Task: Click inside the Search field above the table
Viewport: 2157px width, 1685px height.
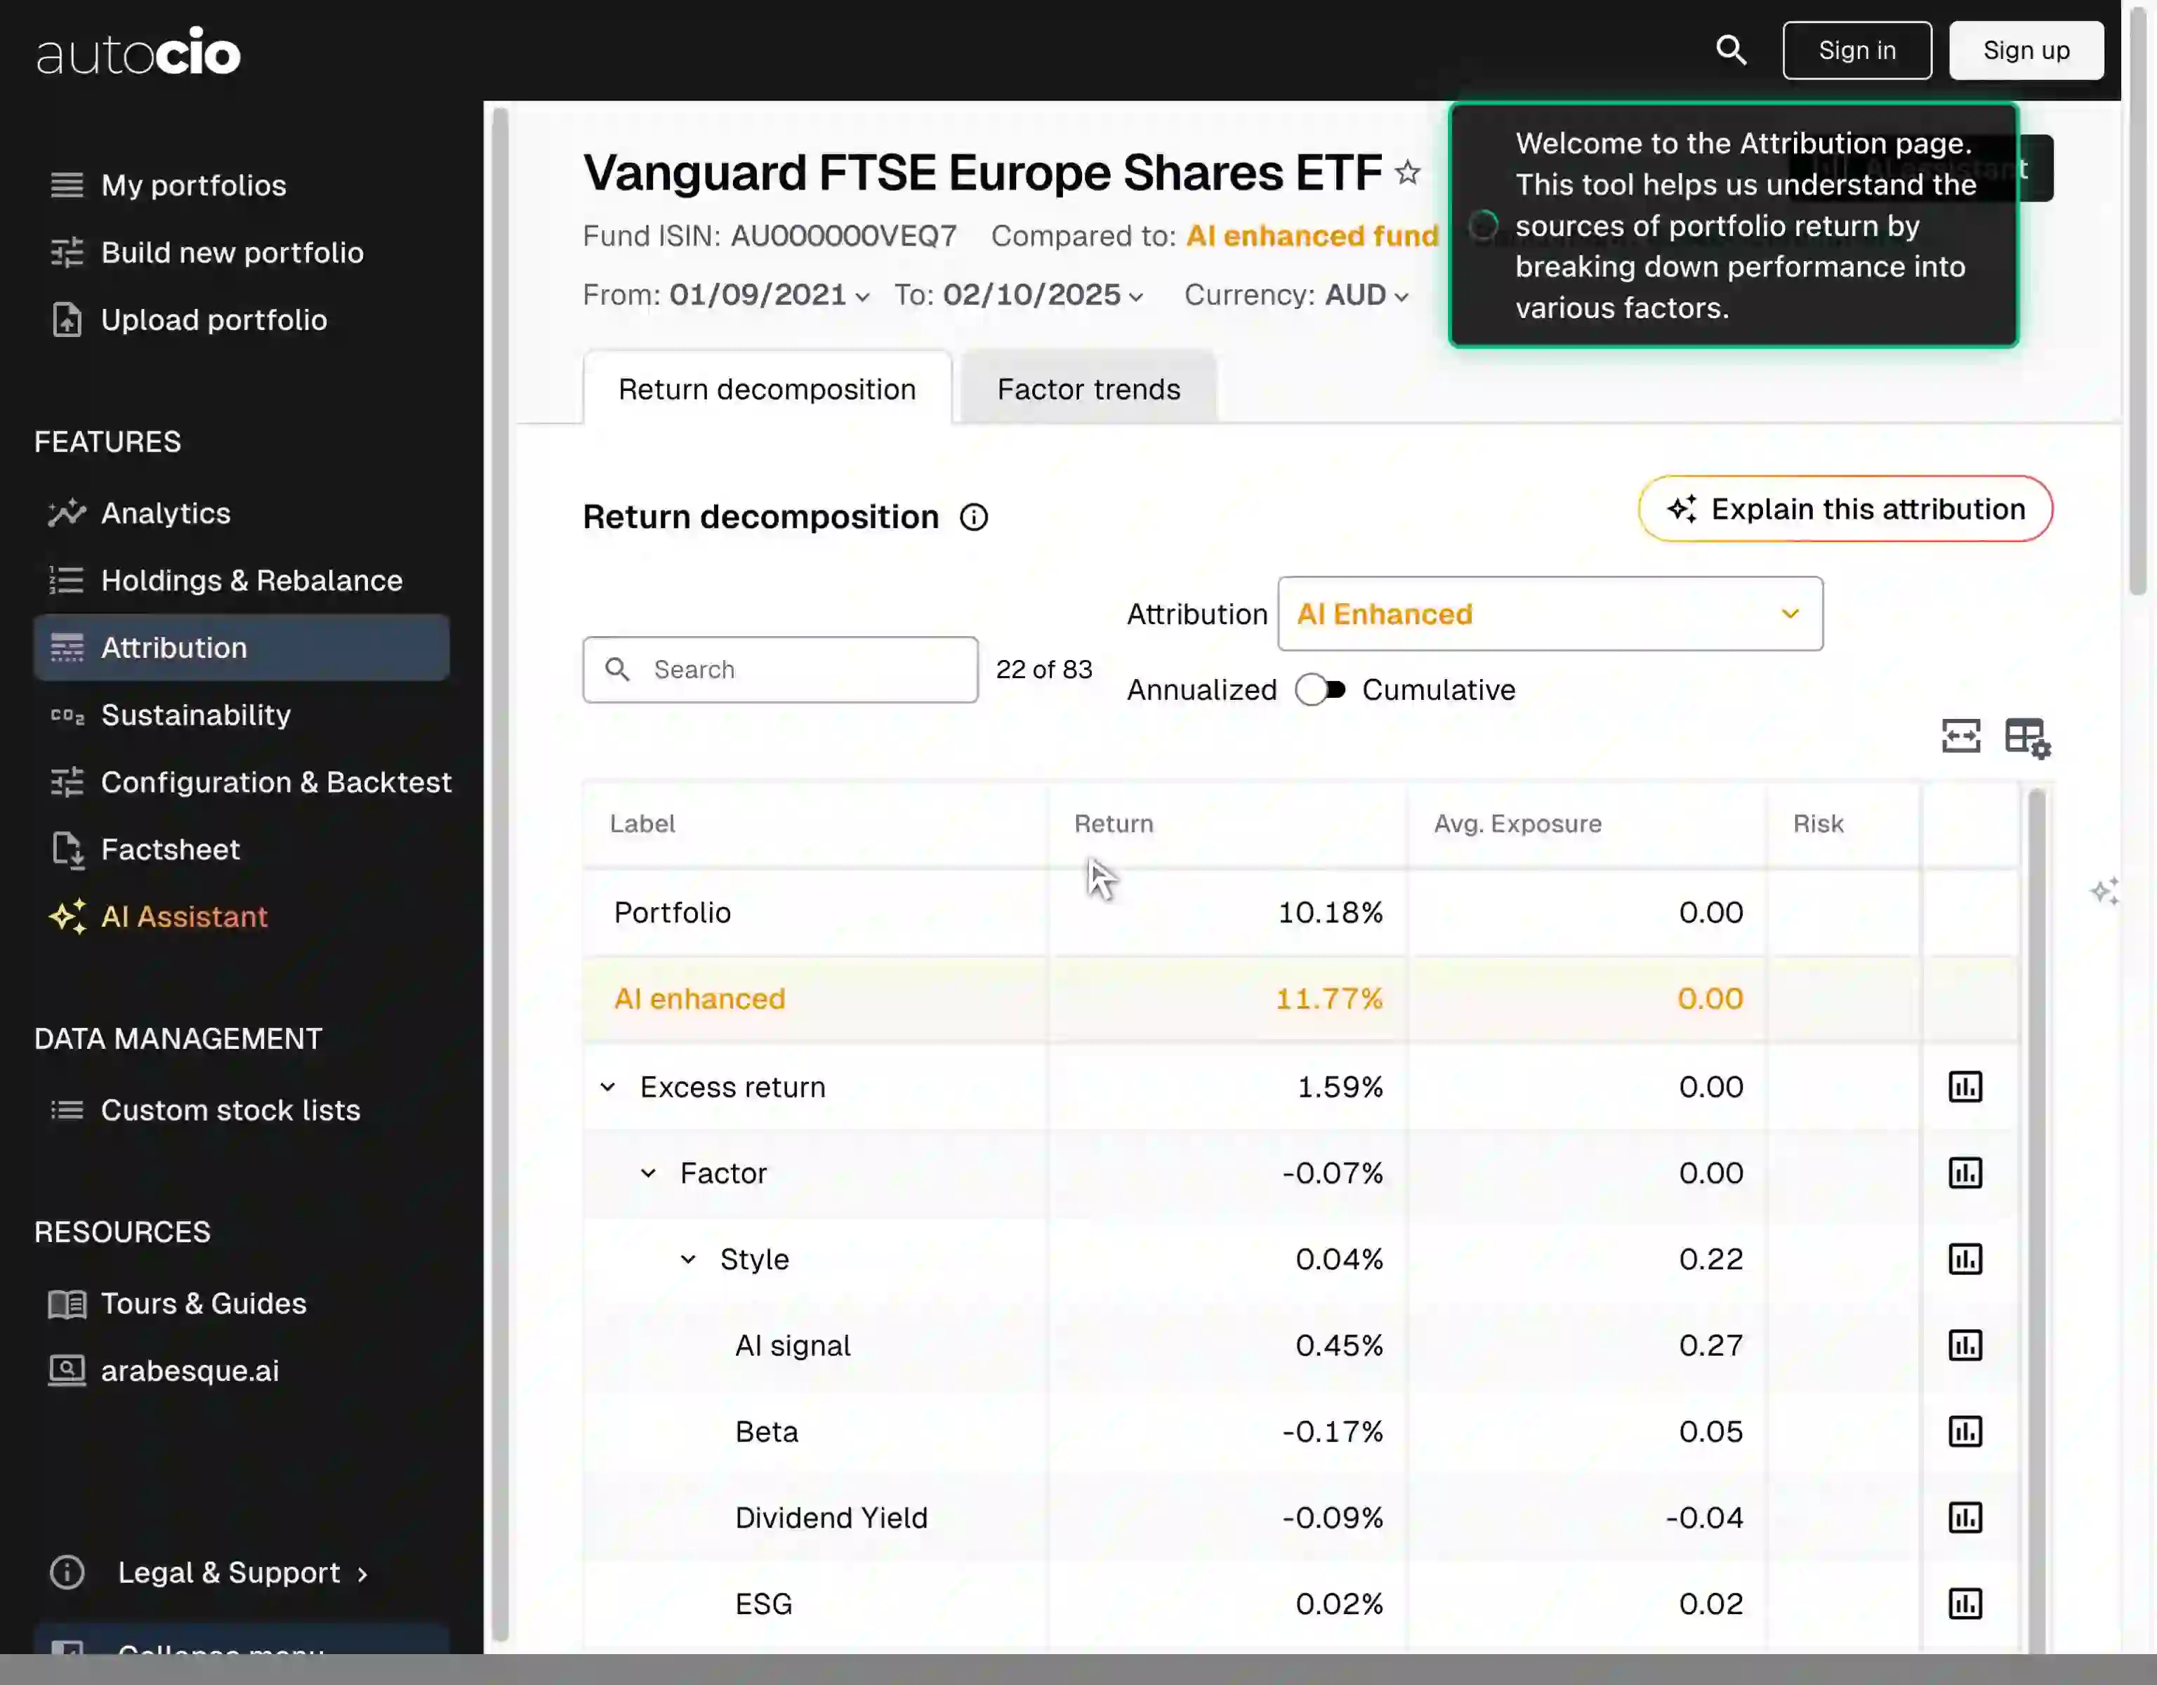Action: [x=780, y=670]
